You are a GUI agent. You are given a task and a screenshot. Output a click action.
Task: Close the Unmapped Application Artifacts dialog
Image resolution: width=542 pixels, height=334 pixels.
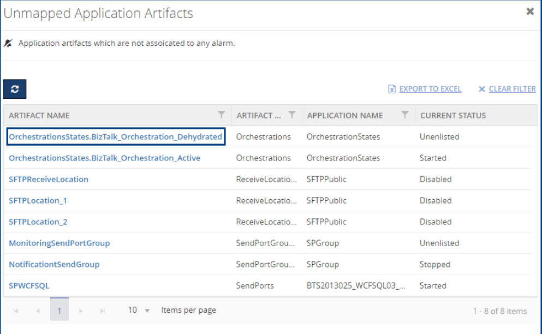530,12
